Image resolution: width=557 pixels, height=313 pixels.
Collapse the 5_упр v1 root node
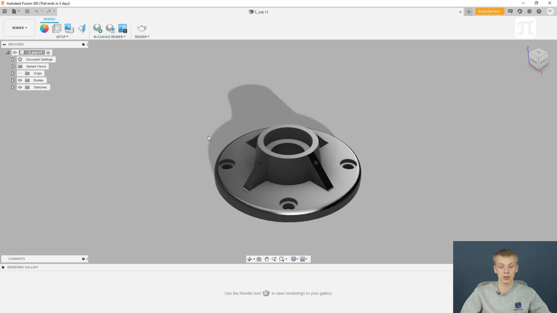[8, 52]
